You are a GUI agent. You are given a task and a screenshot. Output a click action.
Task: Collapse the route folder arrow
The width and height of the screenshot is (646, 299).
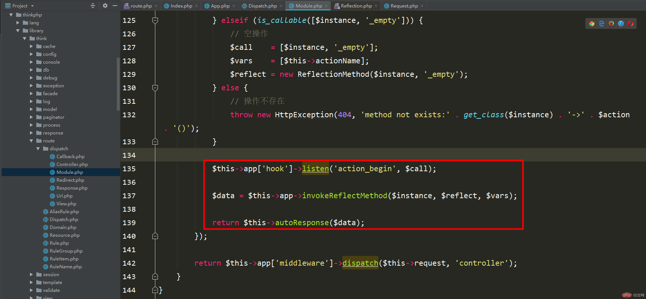31,141
